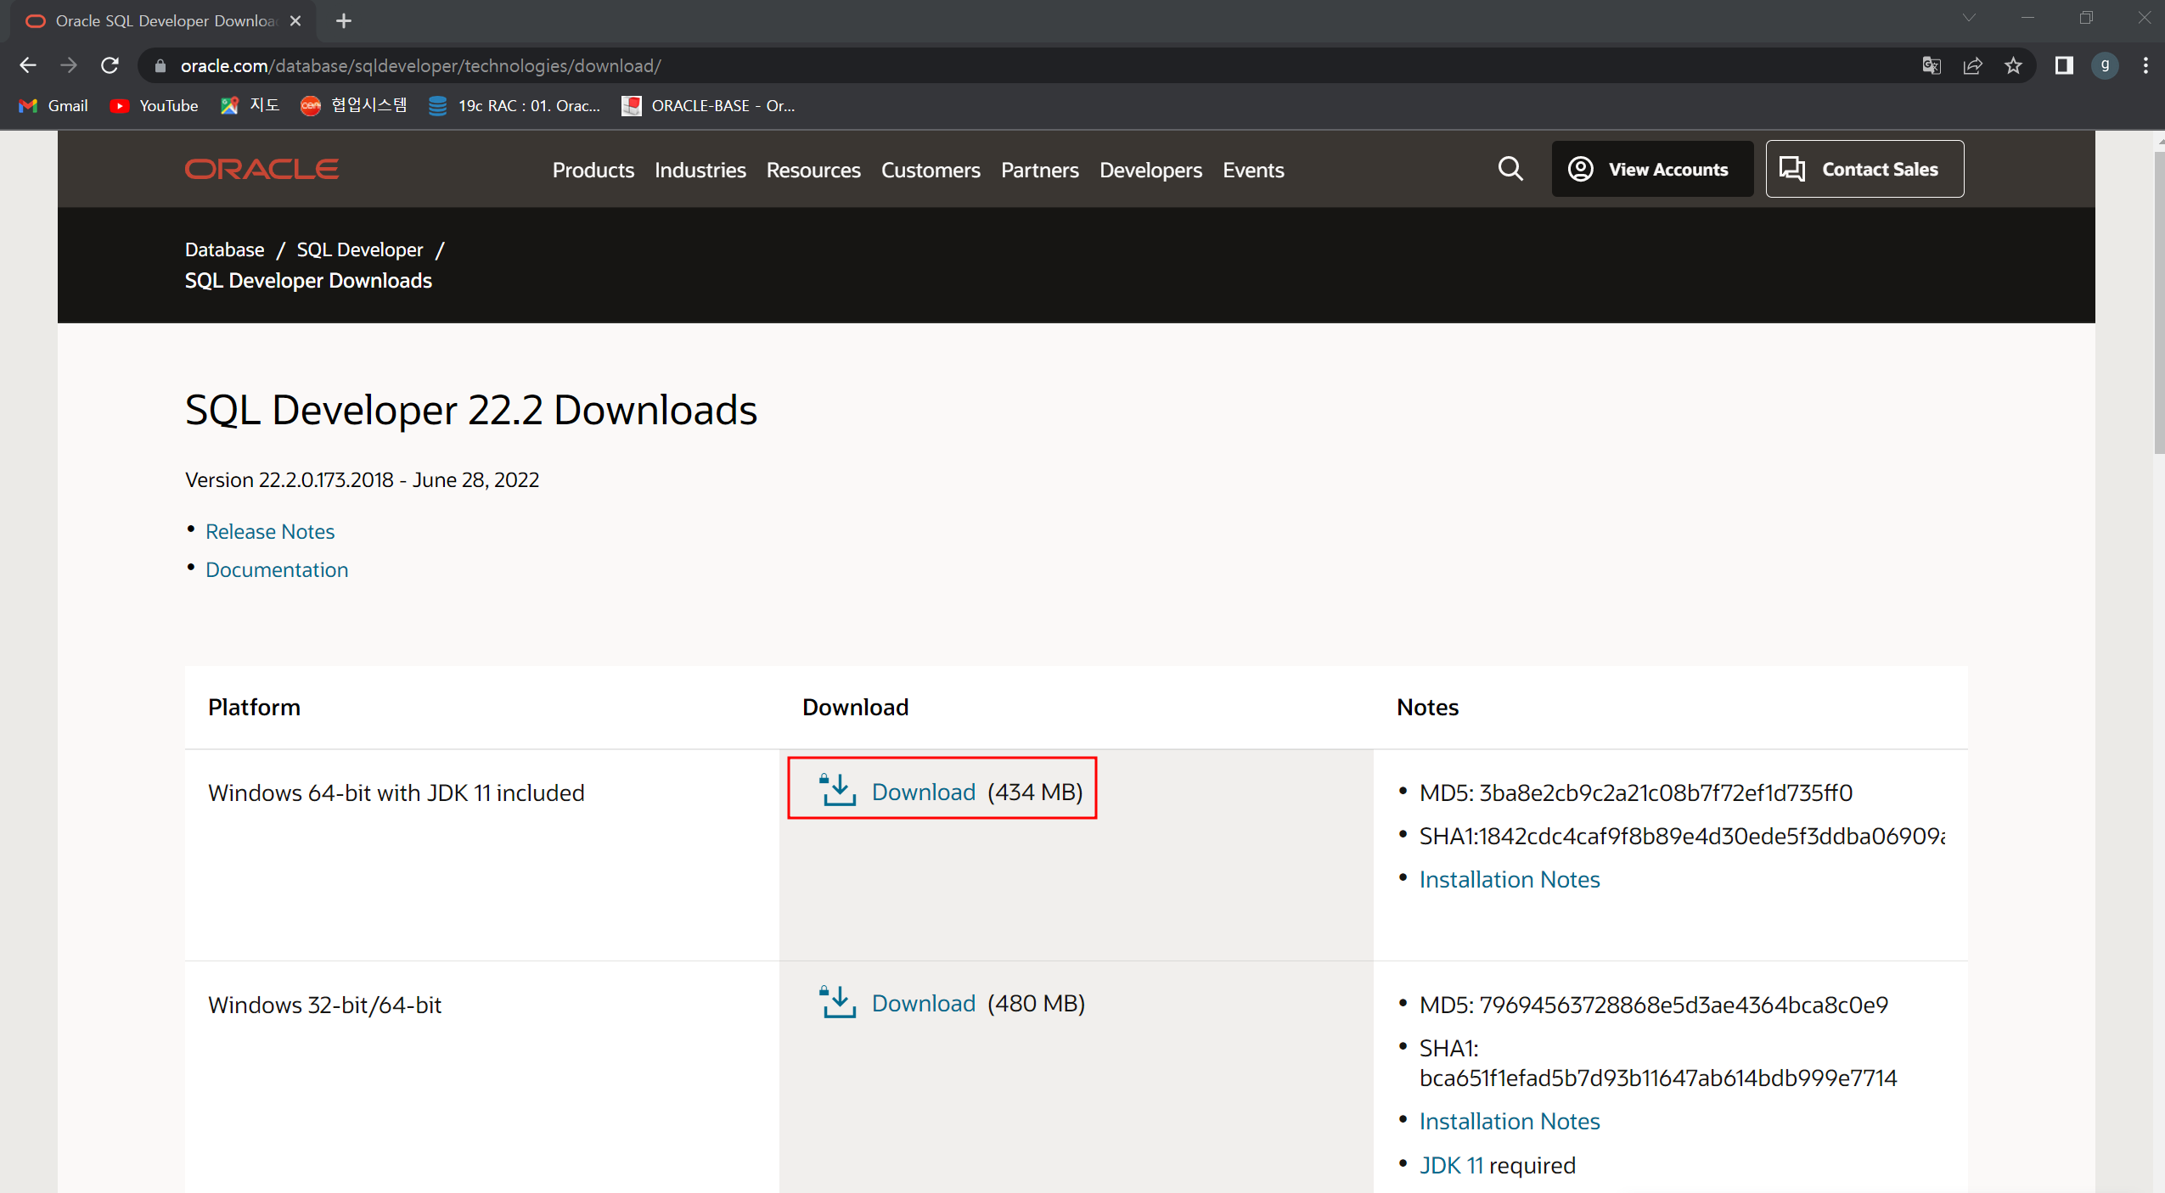The width and height of the screenshot is (2165, 1193).
Task: Click the SQL Developer breadcrumb link
Action: point(359,249)
